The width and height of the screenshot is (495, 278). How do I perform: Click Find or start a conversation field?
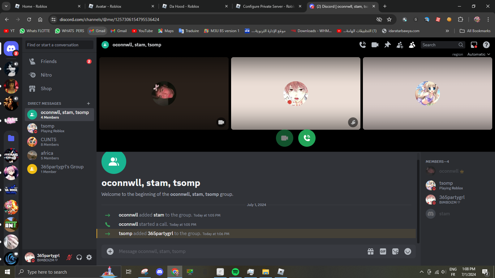tap(59, 45)
